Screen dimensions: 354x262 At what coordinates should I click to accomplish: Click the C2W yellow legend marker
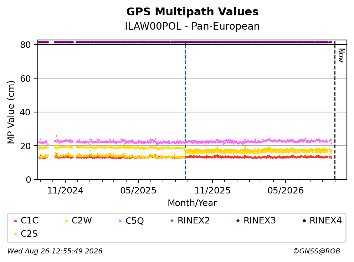pos(66,221)
